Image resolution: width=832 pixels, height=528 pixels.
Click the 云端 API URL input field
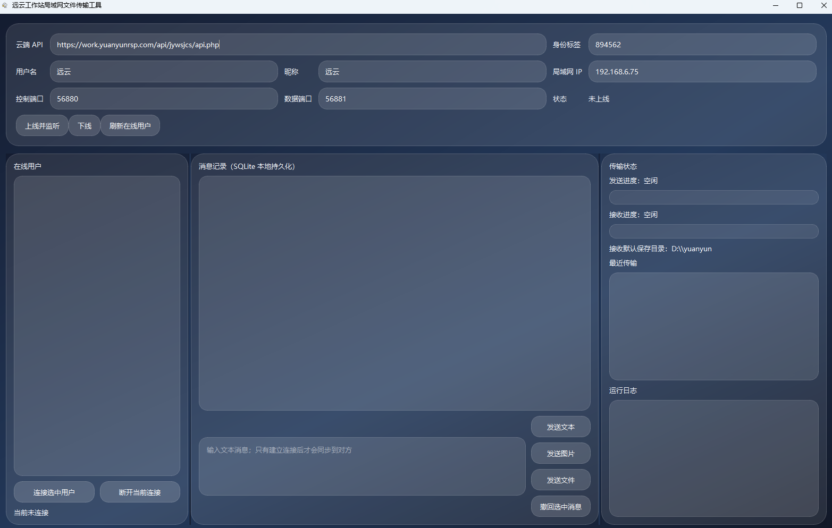click(298, 45)
